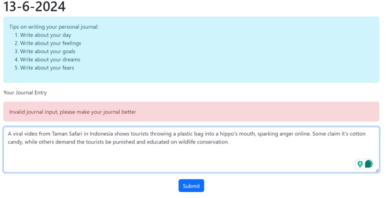Click the 'Your Journal Entry' label
Image resolution: width=386 pixels, height=198 pixels.
point(25,93)
